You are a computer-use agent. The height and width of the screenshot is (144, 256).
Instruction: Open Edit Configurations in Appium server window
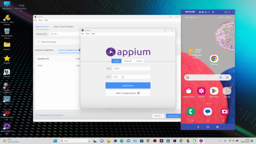[128, 93]
